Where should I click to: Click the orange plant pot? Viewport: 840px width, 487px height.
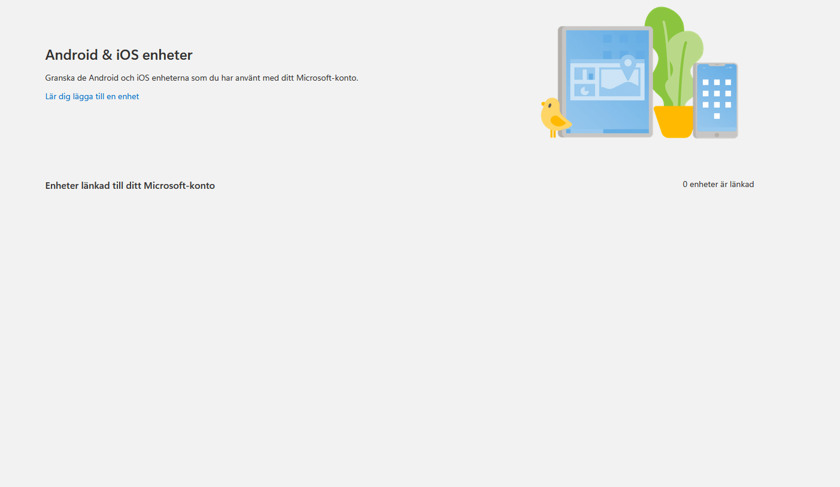click(674, 121)
